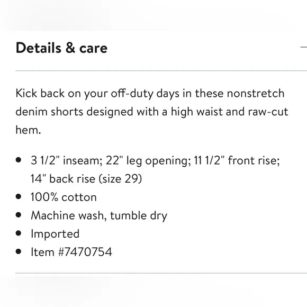Click the bullet dot beside Machine wash
Screen dimensions: 307x307
(x=19, y=215)
